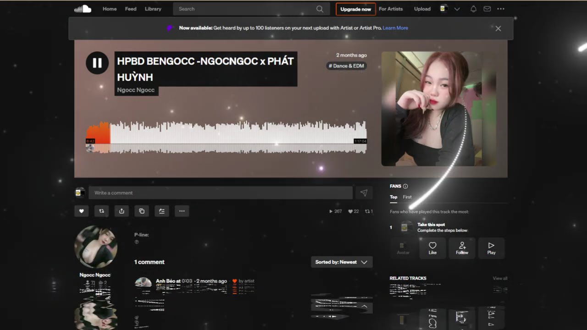587x330 pixels.
Task: Open Feed page
Action: (x=131, y=9)
